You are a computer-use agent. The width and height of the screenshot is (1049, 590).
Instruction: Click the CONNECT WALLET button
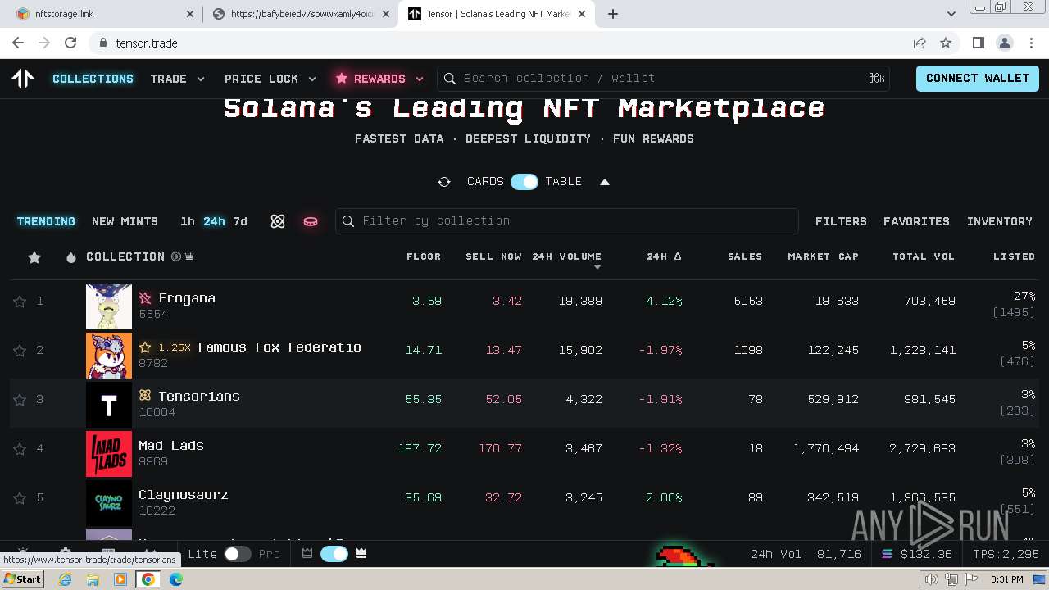click(978, 79)
